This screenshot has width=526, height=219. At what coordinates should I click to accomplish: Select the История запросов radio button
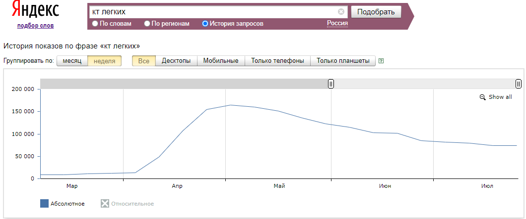pos(205,24)
